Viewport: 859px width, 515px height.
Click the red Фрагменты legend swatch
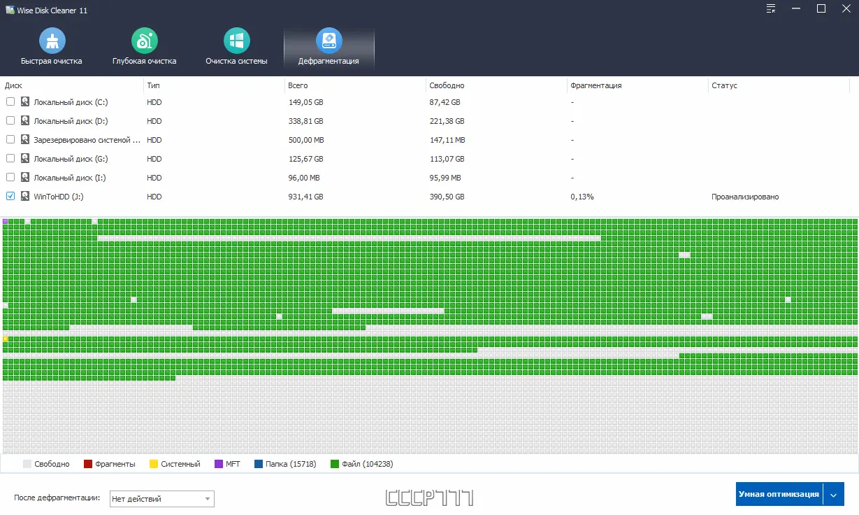point(88,464)
